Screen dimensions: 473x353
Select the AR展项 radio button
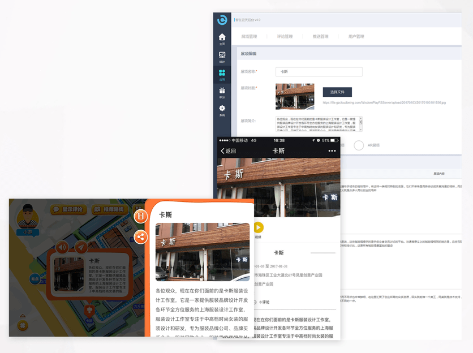358,145
